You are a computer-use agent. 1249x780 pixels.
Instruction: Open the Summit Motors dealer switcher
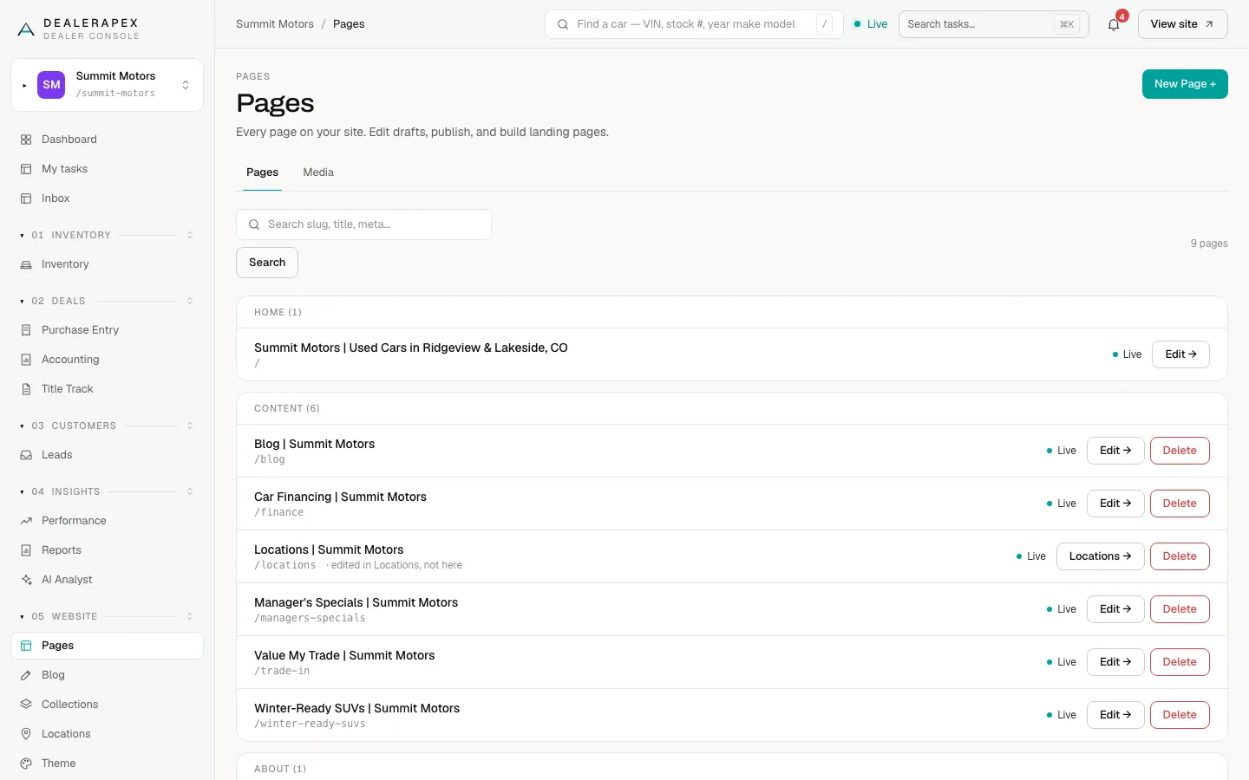107,85
